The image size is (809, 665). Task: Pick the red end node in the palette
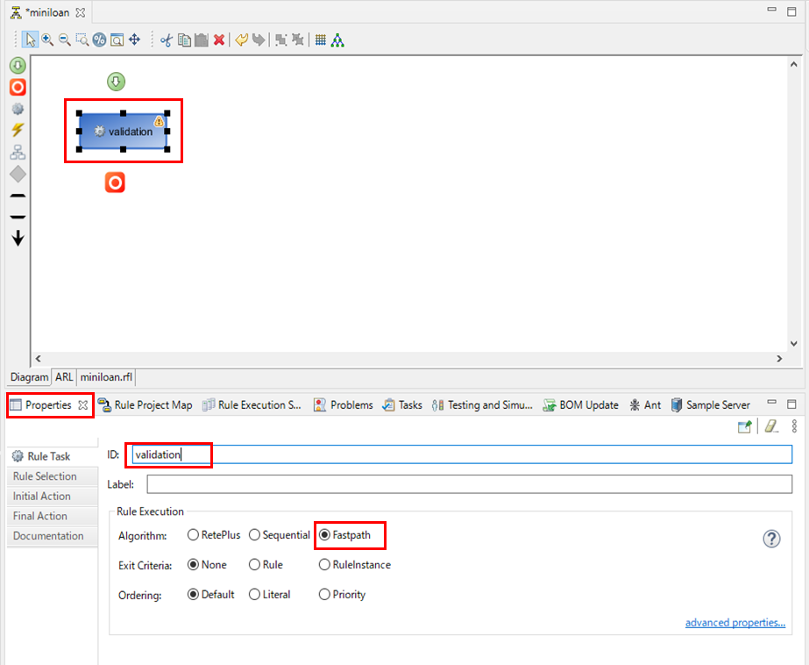[x=18, y=87]
